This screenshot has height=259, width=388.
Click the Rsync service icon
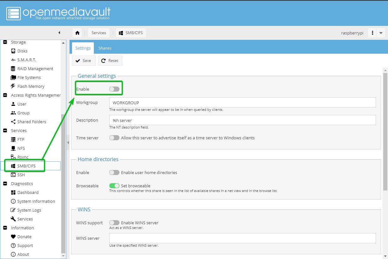pyautogui.click(x=13, y=157)
